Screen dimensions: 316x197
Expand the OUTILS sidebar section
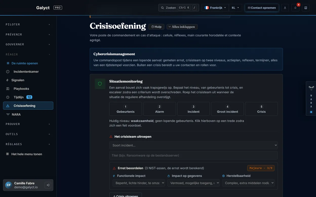click(x=28, y=134)
